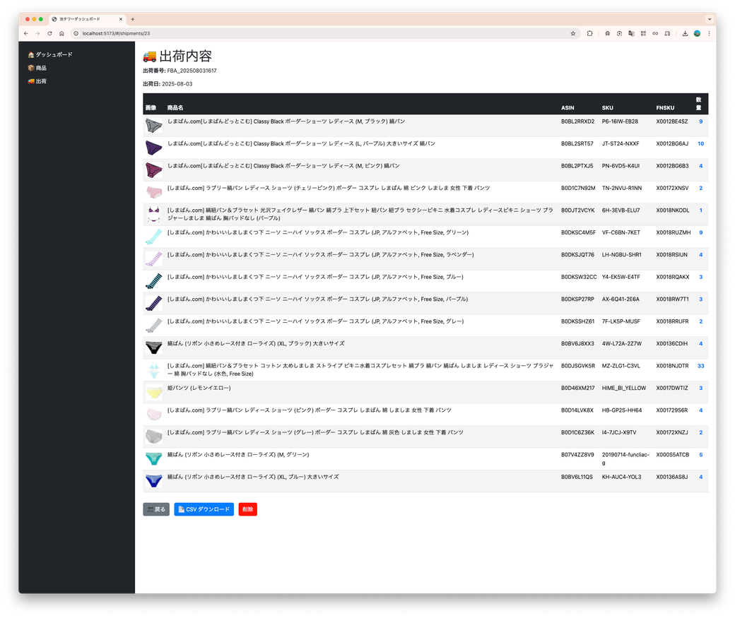Click SKU cell HIME_BI_YELLOW
This screenshot has width=735, height=618.
tap(624, 388)
